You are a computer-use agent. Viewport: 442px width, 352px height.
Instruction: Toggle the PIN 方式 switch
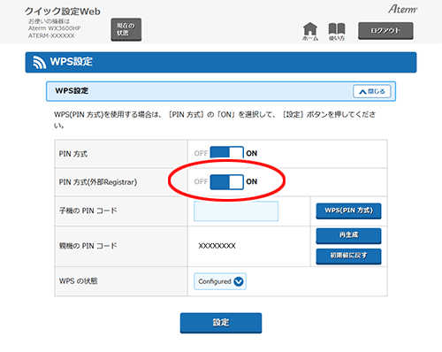click(x=226, y=153)
